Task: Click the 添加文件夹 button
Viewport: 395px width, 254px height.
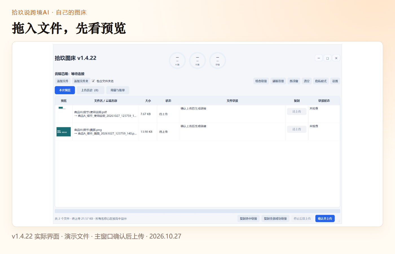Action: (x=81, y=81)
